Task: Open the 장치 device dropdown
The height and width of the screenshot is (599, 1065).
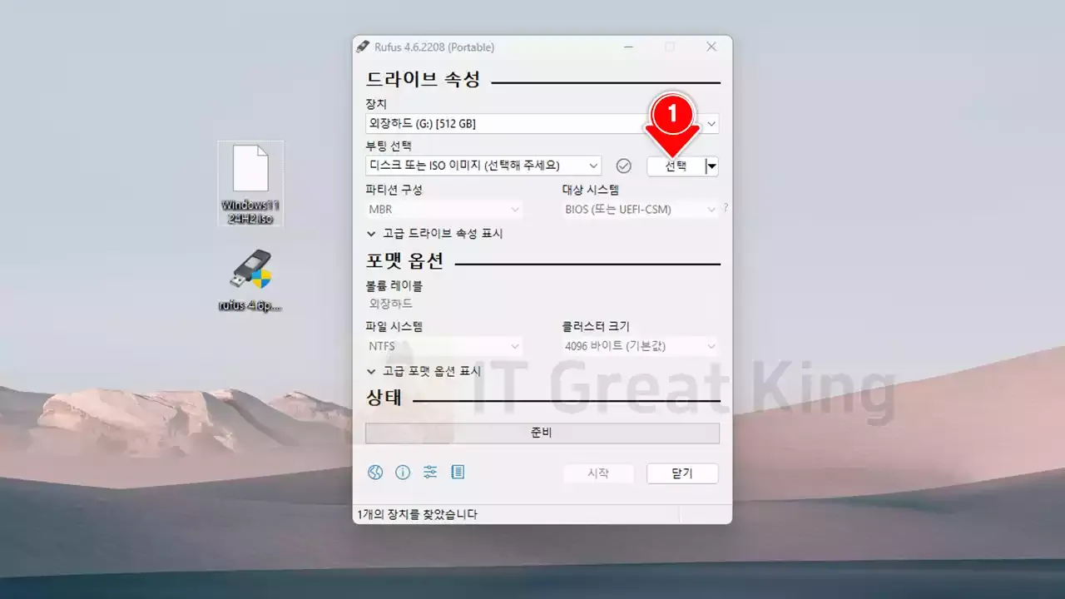Action: click(542, 124)
